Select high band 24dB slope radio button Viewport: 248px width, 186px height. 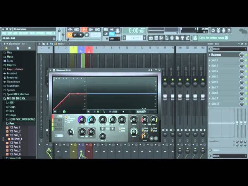point(152,131)
